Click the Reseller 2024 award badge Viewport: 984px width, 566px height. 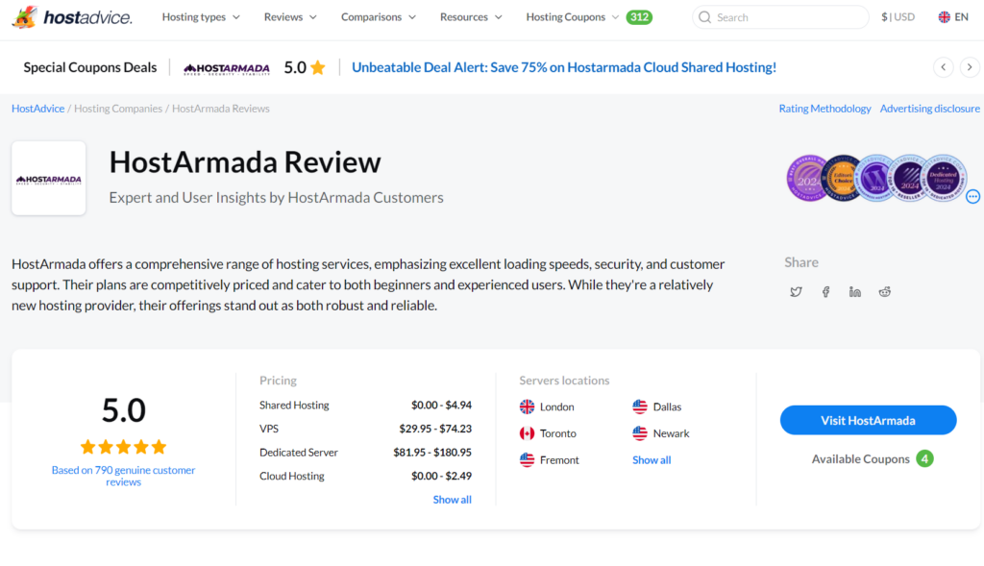[909, 178]
